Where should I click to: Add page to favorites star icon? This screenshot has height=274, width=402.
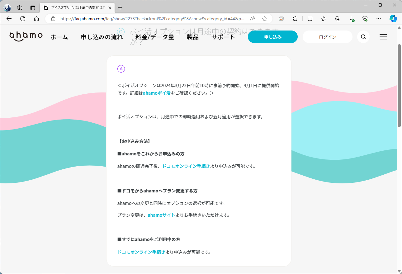point(265,19)
